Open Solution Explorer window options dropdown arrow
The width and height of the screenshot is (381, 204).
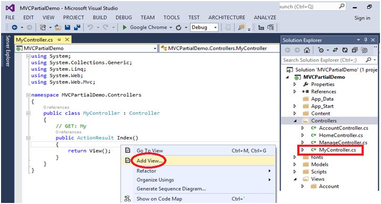pos(358,40)
